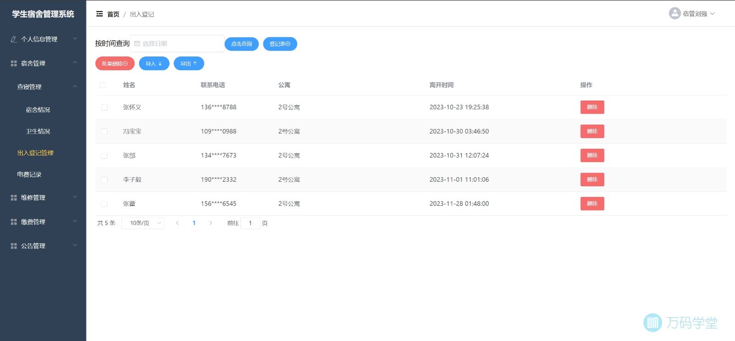The width and height of the screenshot is (735, 341).
Task: Open the 宿管刘强 user dropdown arrow
Action: (x=712, y=14)
